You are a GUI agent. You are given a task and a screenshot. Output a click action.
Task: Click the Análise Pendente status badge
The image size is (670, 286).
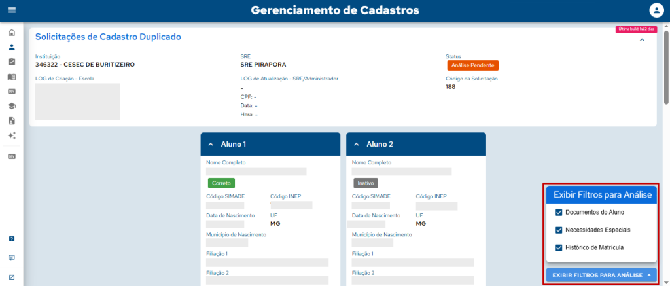[472, 65]
